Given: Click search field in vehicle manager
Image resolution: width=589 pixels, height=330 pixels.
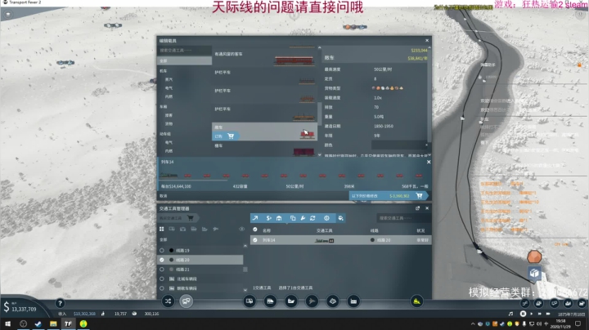Looking at the screenshot, I should 403,218.
